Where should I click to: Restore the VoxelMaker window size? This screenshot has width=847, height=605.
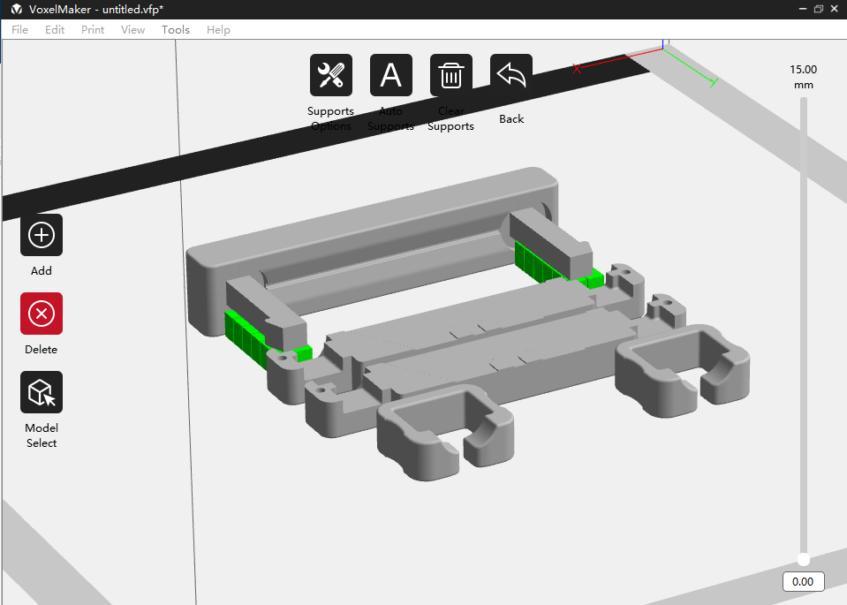click(x=819, y=9)
